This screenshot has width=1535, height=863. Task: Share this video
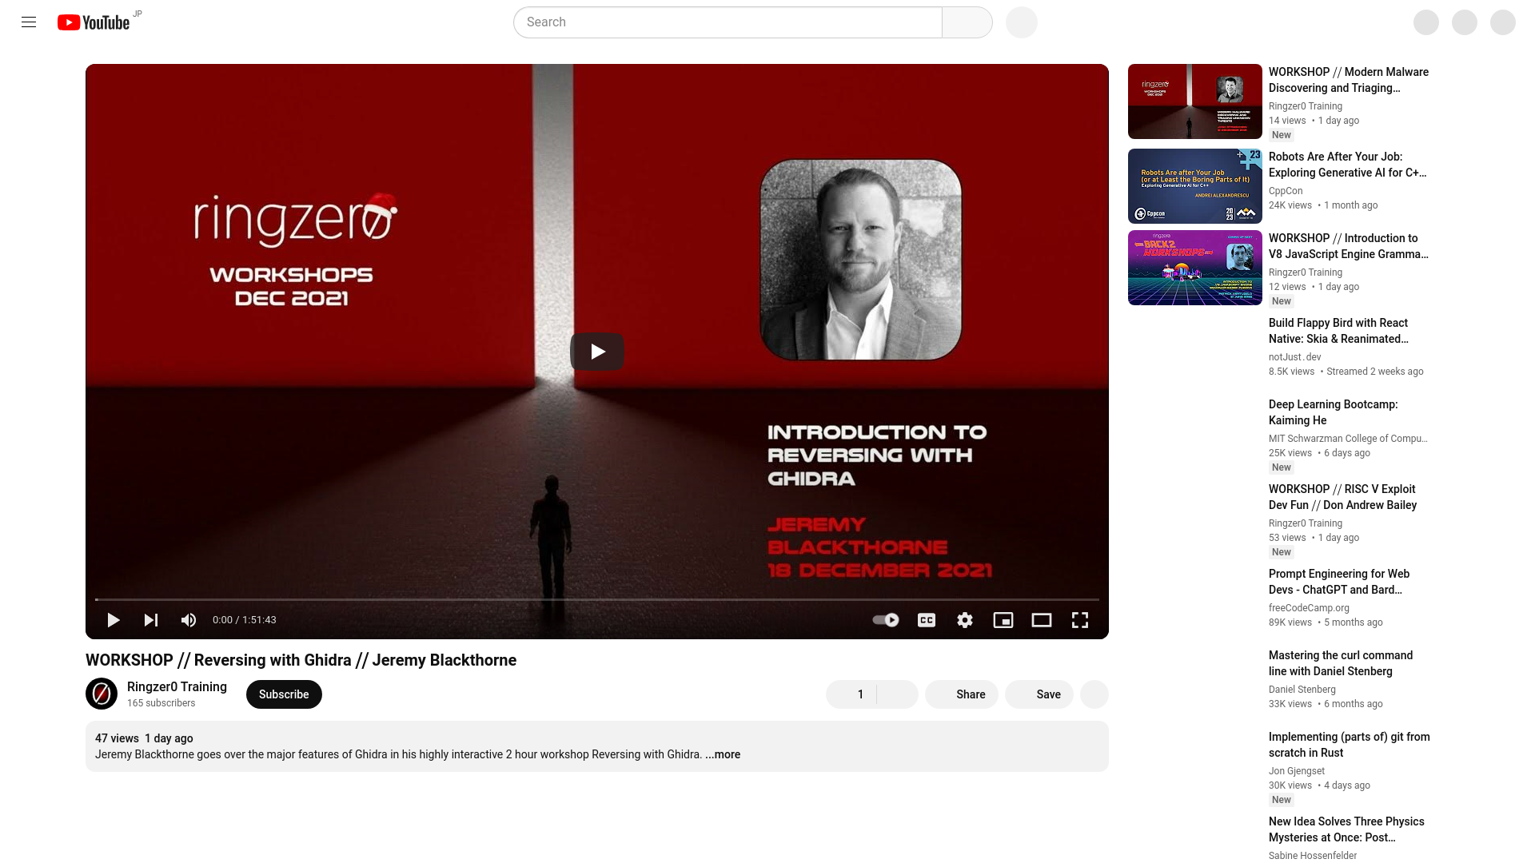tap(962, 694)
